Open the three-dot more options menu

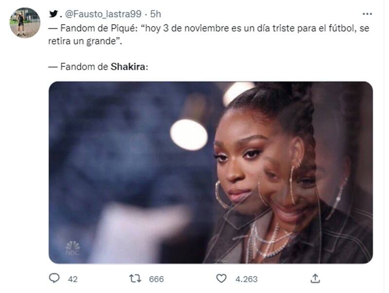(x=367, y=14)
